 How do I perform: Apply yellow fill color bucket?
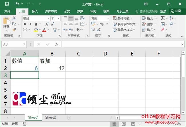(36, 30)
